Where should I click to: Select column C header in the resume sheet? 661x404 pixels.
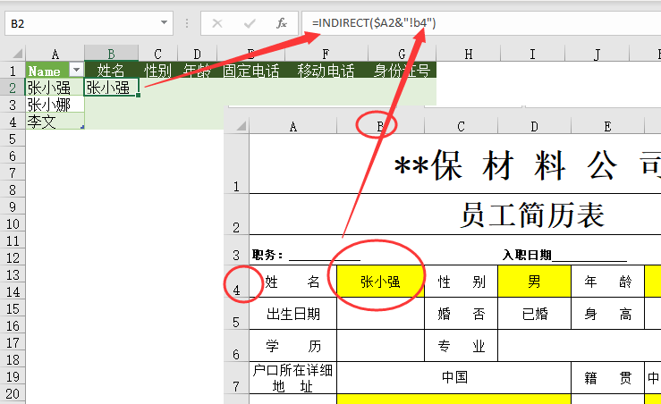461,126
